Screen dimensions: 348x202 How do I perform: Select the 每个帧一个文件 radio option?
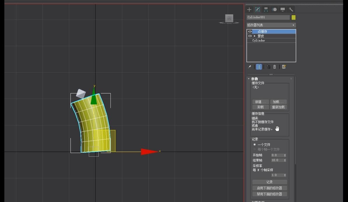tap(255, 149)
